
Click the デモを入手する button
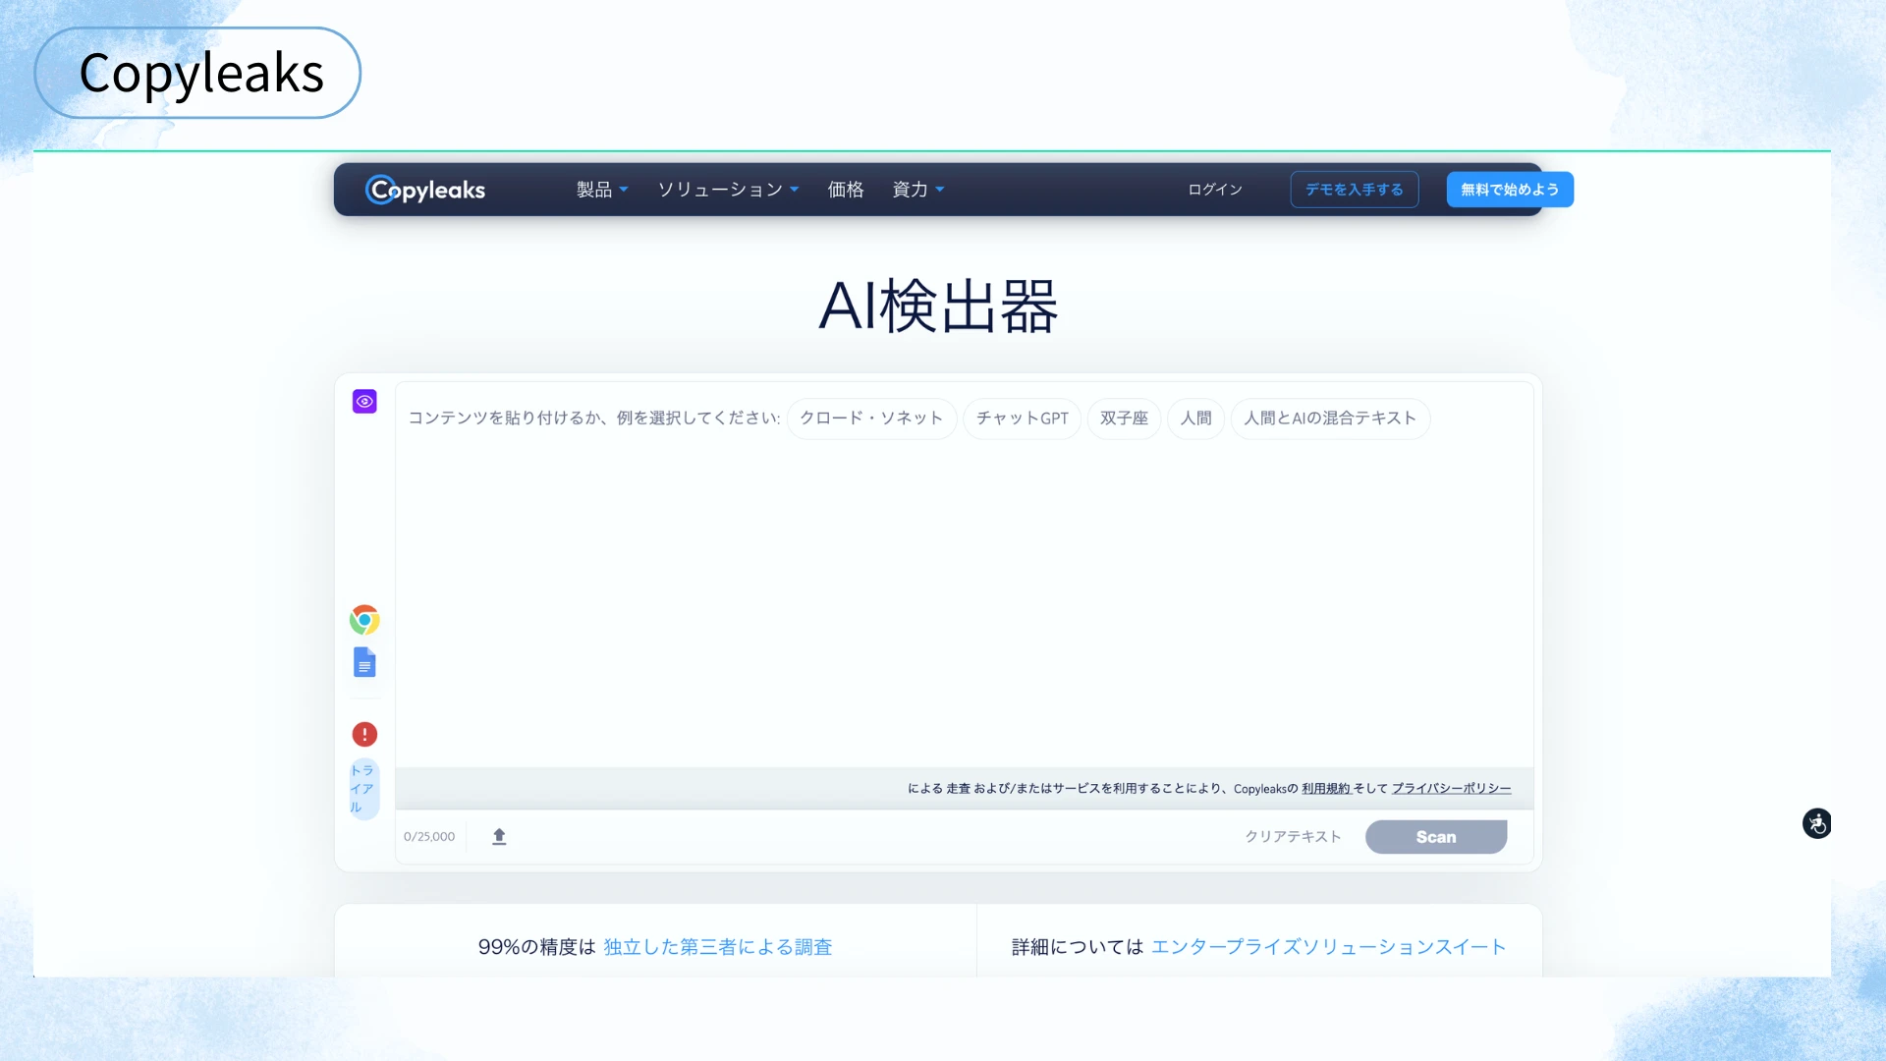coord(1354,190)
